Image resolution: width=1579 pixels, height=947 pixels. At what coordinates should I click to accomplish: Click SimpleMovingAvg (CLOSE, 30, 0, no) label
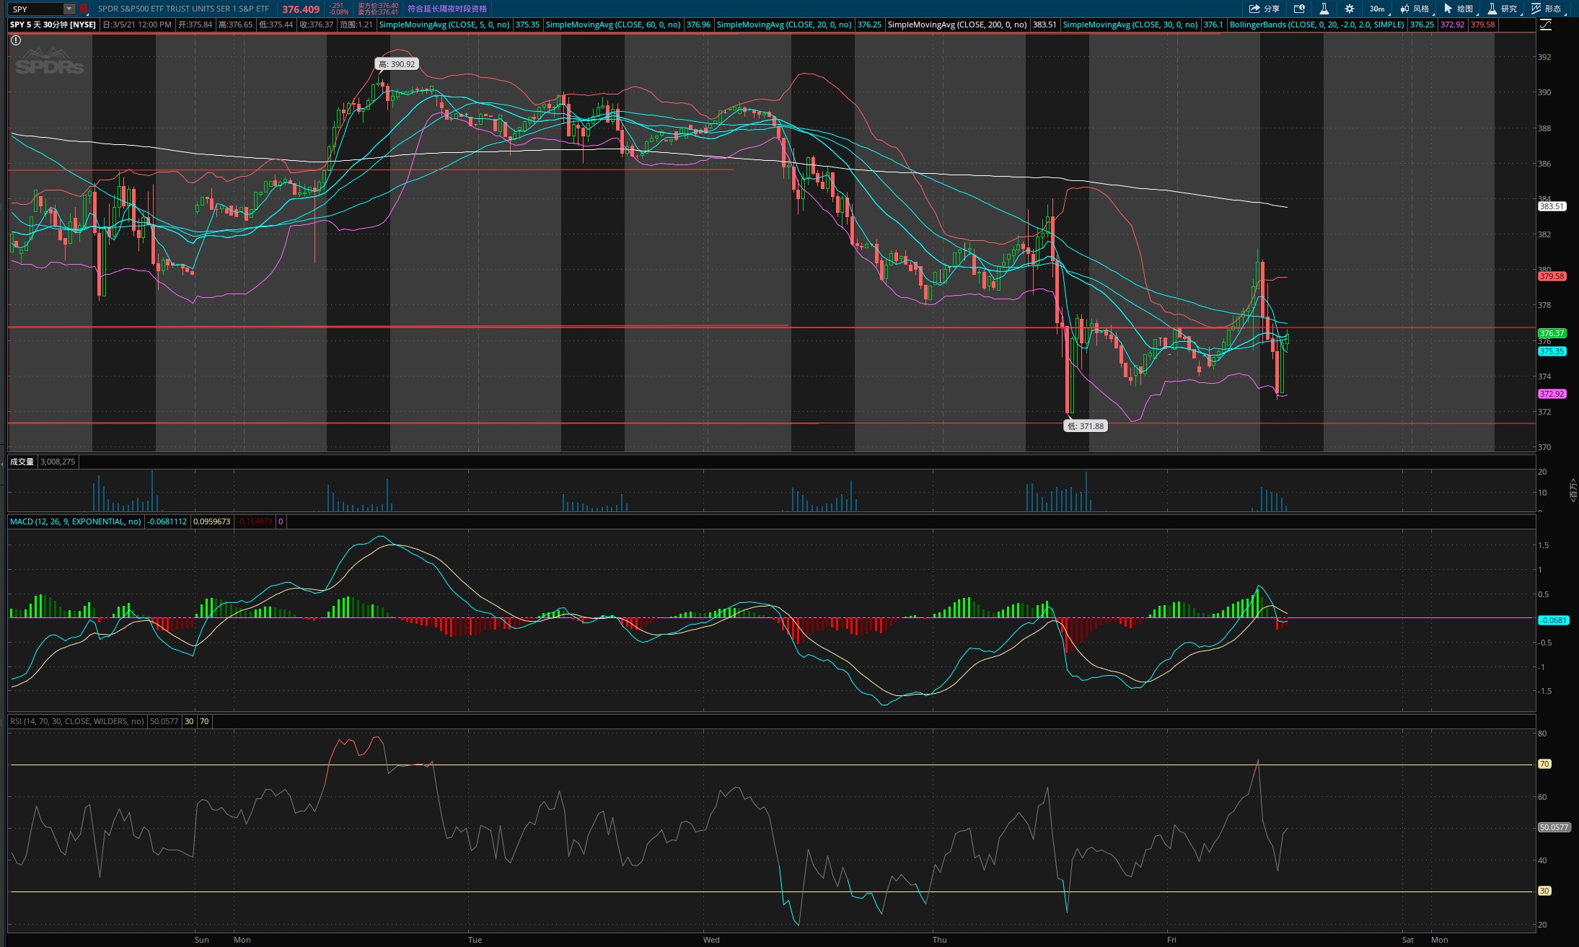tap(1130, 25)
